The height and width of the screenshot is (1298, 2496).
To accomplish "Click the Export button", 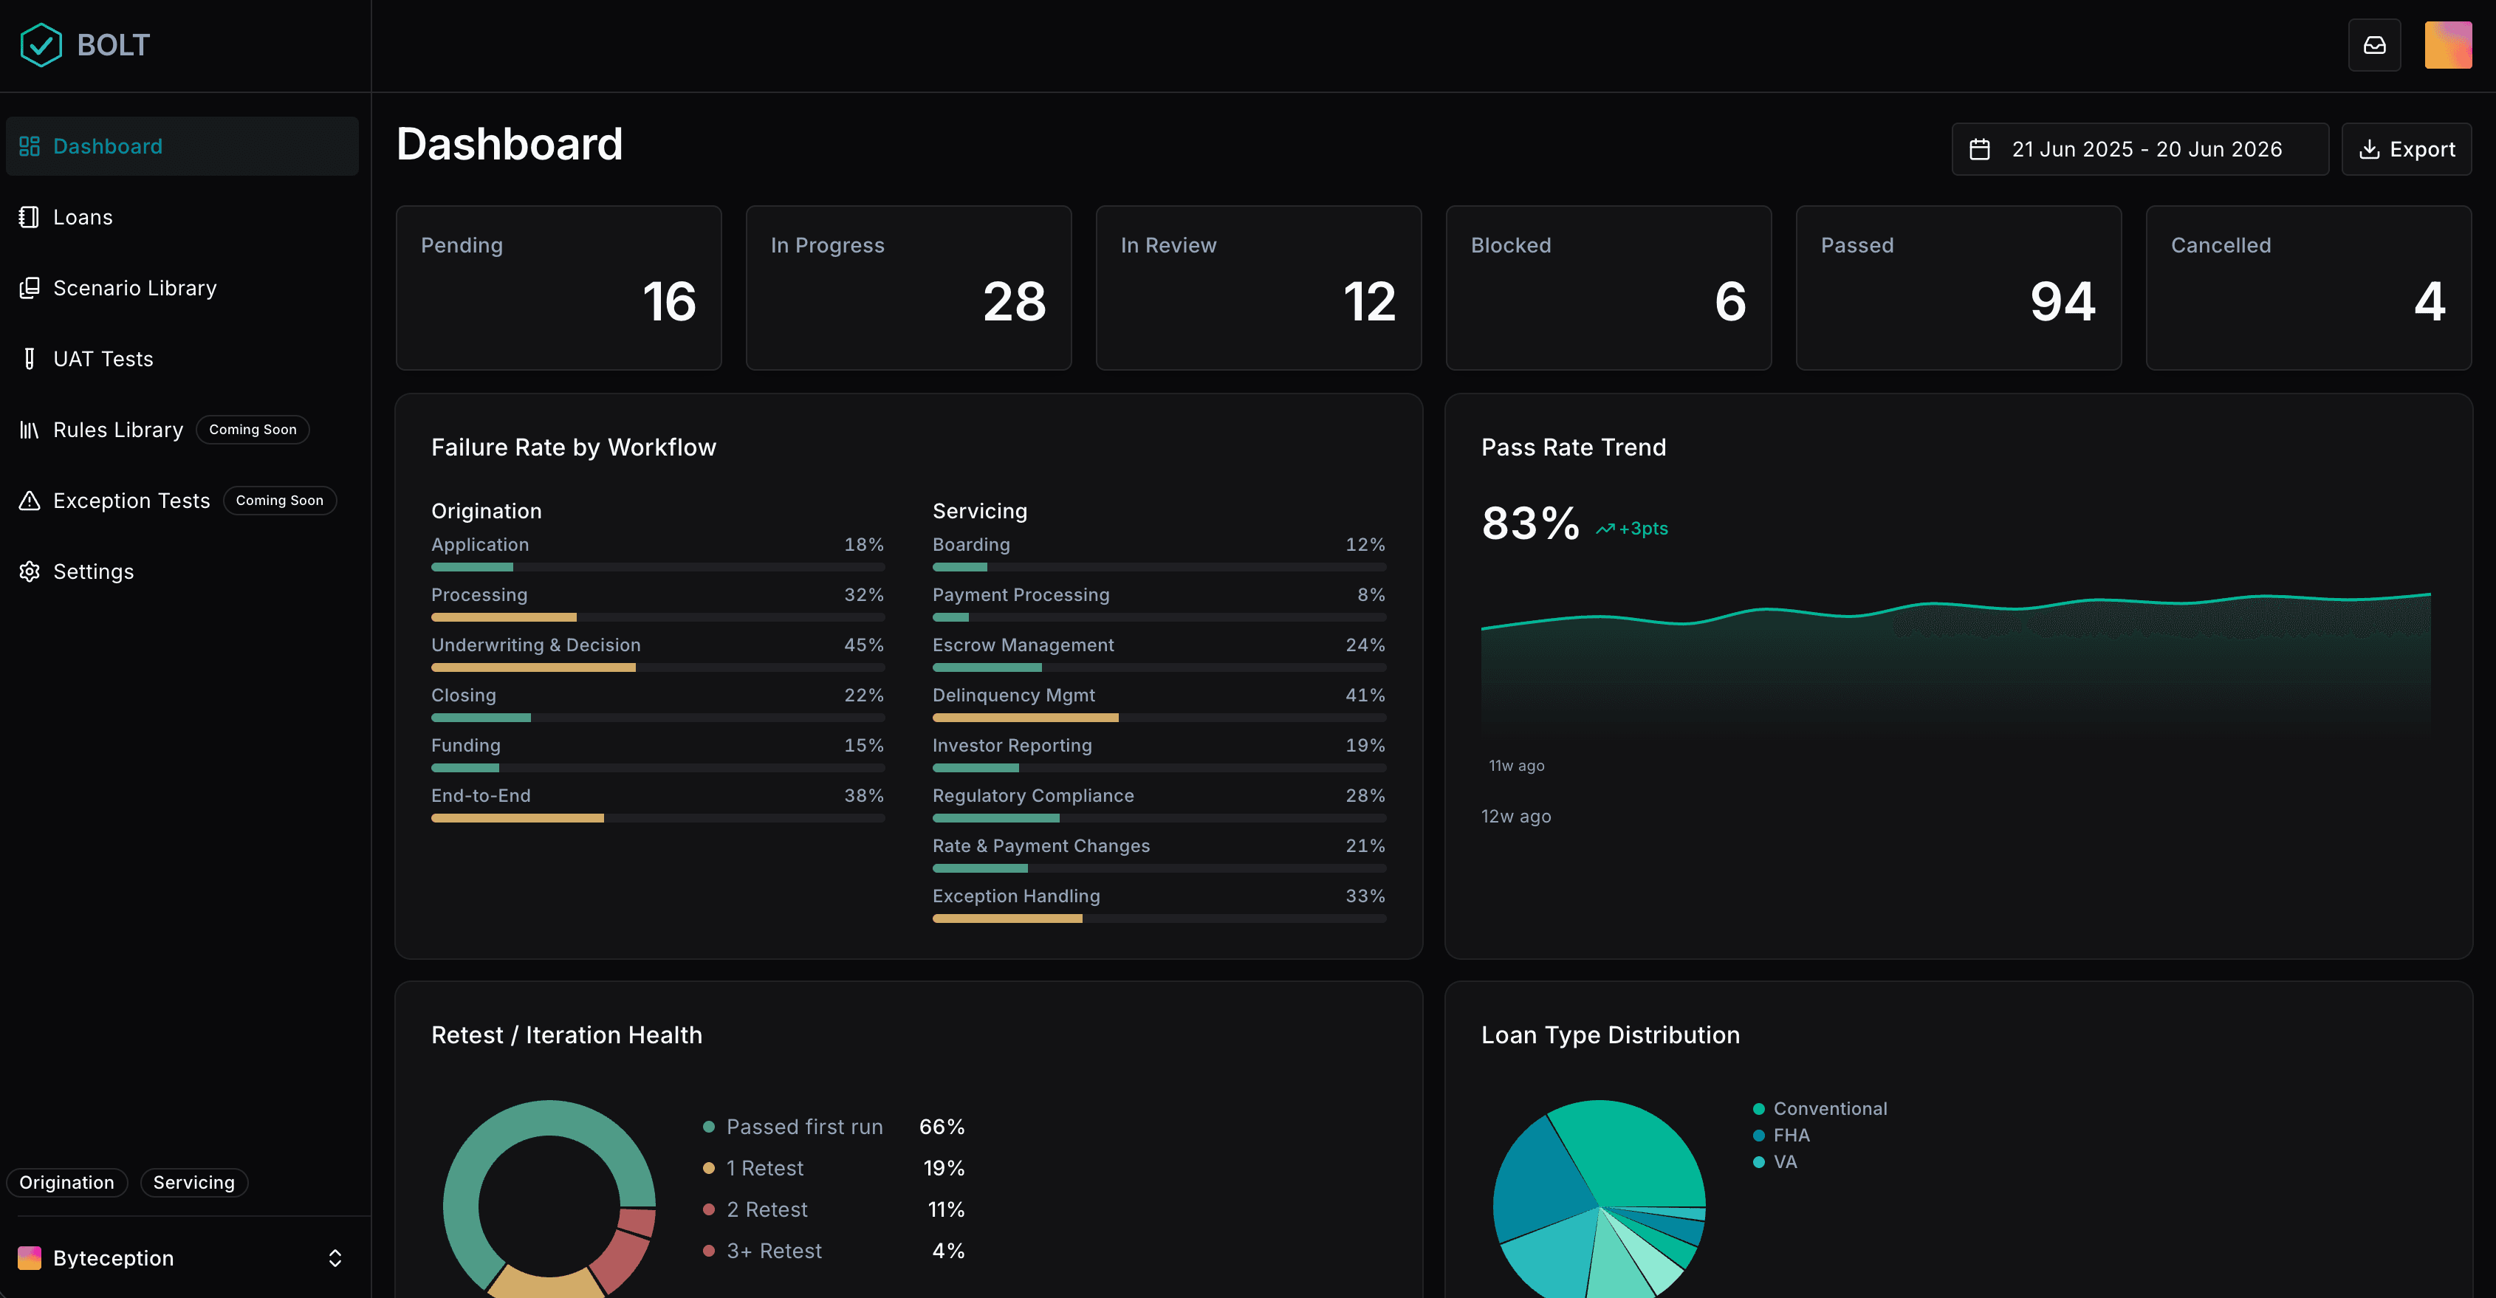I will (2406, 149).
